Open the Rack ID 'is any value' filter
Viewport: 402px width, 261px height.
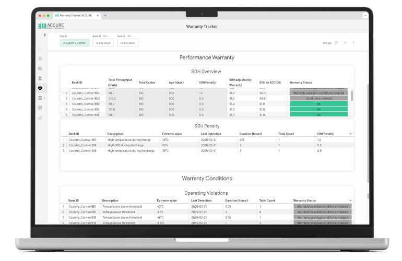[x=127, y=43]
